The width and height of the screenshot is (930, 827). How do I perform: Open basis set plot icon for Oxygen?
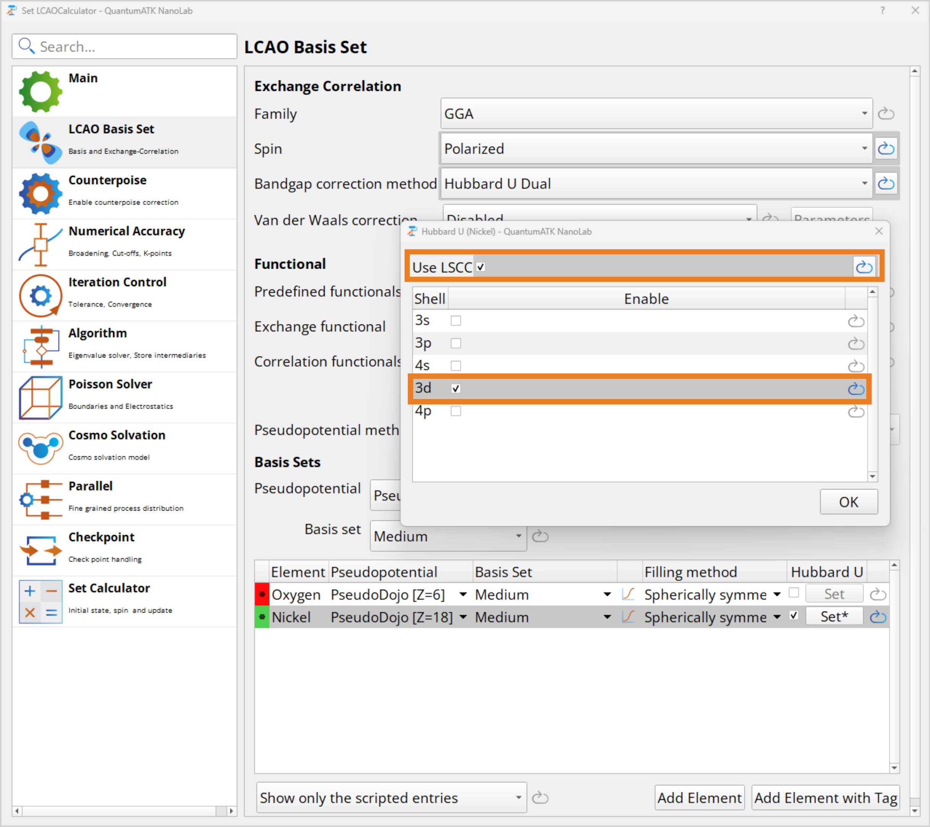[x=628, y=594]
